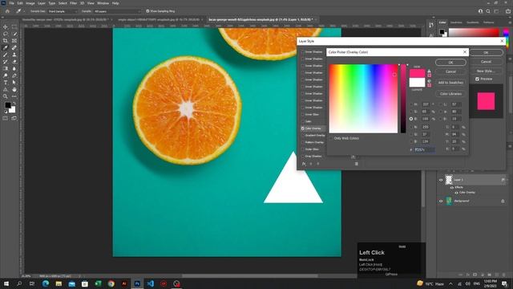Select the Eraser tool
Image resolution: width=513 pixels, height=289 pixels.
click(x=14, y=62)
